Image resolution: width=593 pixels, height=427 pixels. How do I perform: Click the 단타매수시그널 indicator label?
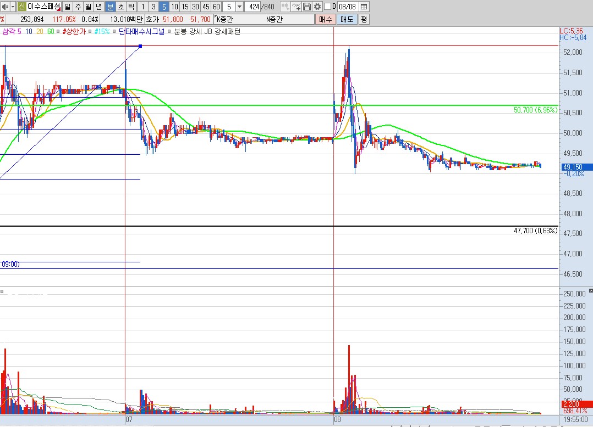142,31
